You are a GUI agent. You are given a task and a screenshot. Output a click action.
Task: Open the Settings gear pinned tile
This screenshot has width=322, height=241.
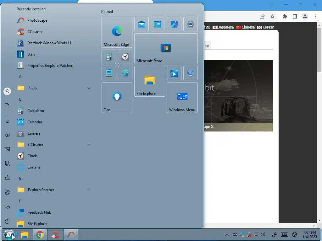pyautogui.click(x=191, y=24)
